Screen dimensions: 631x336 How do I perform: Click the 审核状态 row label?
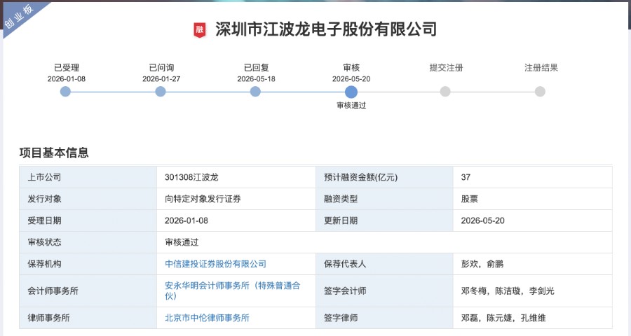[44, 242]
